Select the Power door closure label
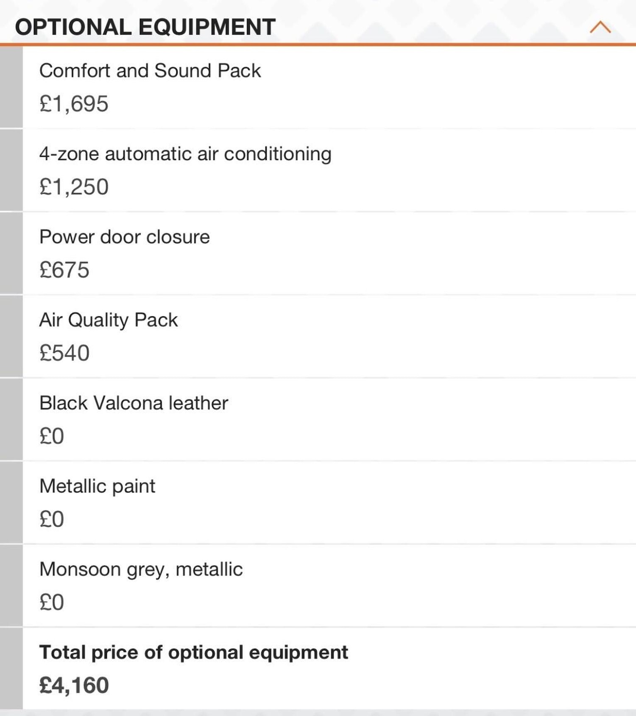 click(124, 237)
